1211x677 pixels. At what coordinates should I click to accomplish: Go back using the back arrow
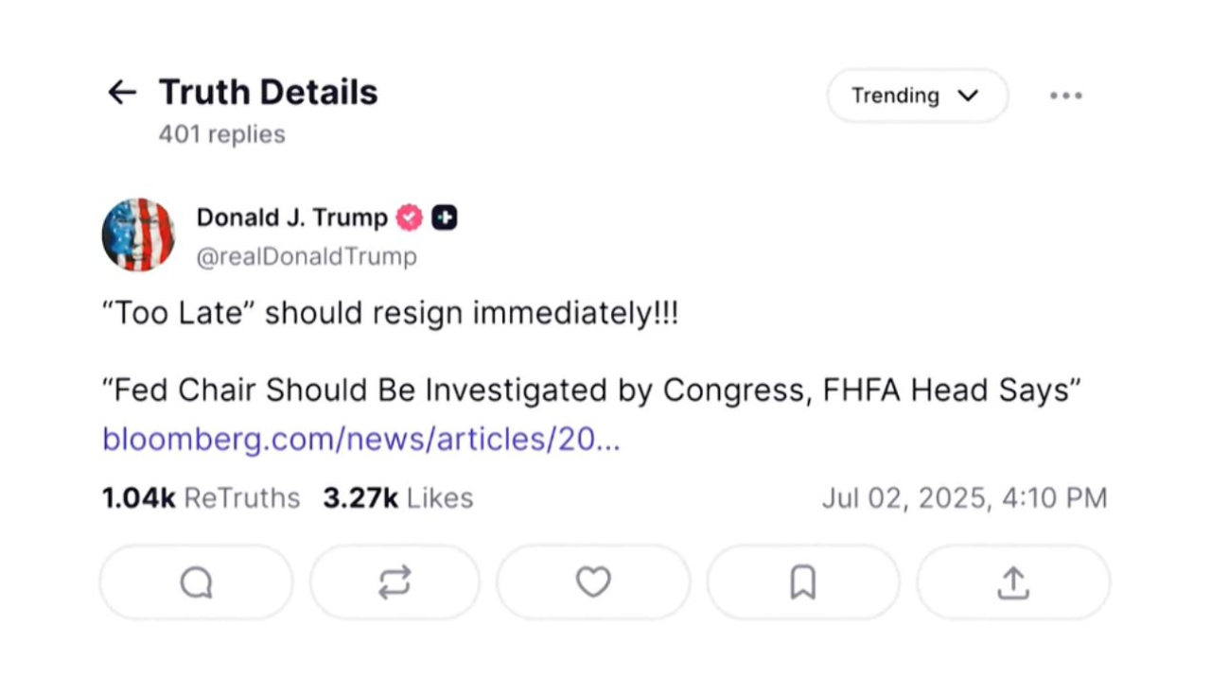tap(121, 92)
